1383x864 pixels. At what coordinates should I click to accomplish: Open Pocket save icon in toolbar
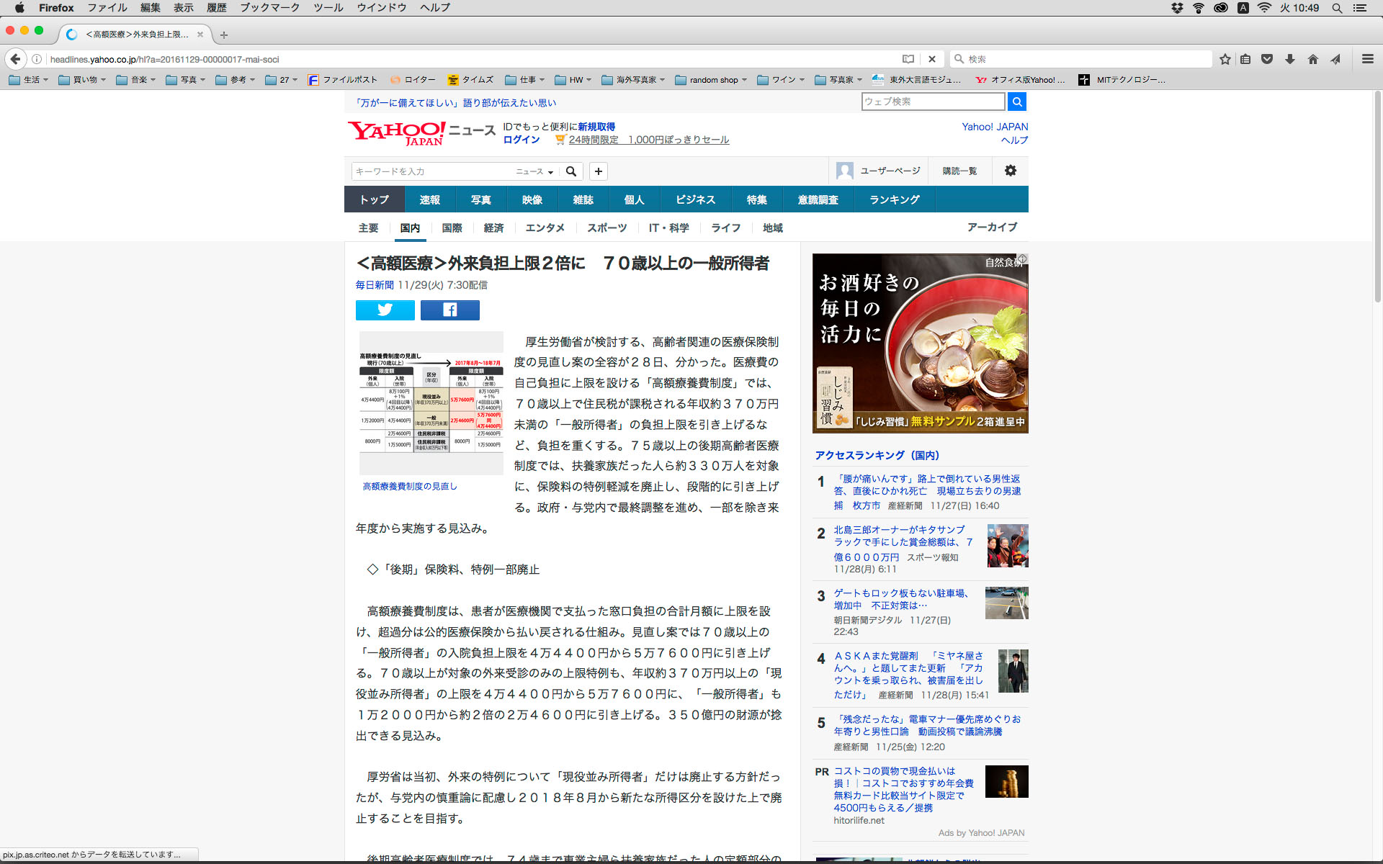pyautogui.click(x=1267, y=59)
